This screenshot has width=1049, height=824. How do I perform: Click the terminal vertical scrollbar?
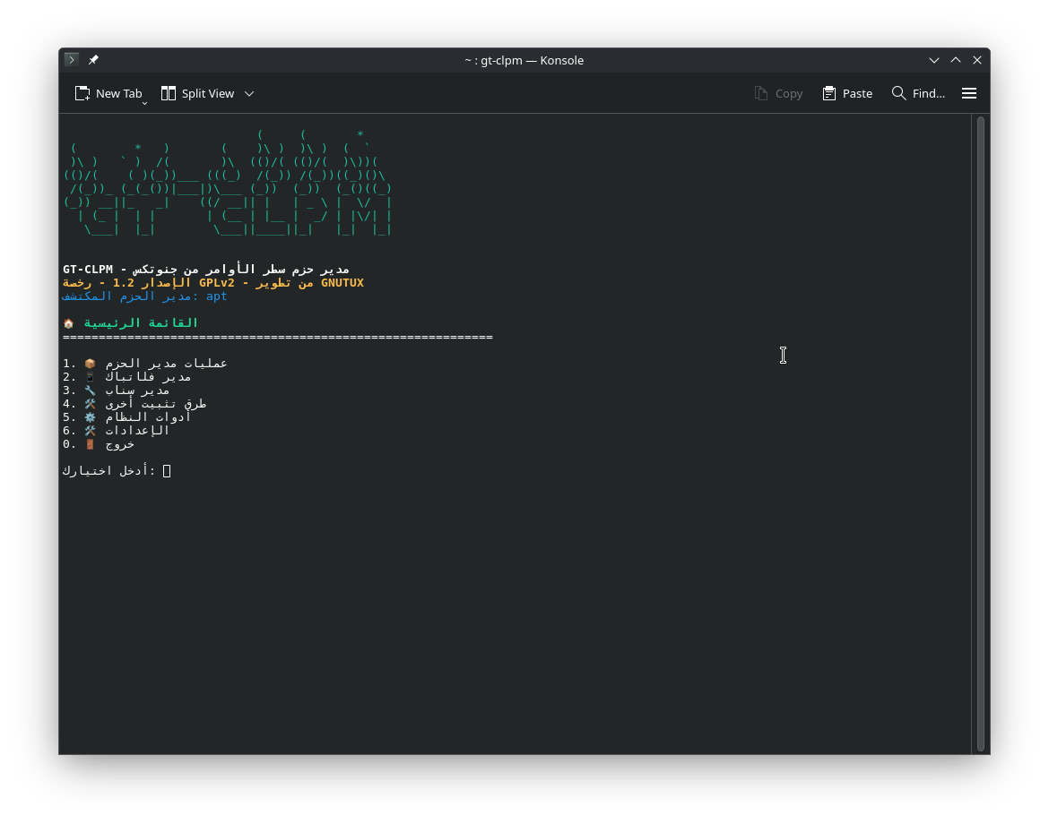(980, 433)
